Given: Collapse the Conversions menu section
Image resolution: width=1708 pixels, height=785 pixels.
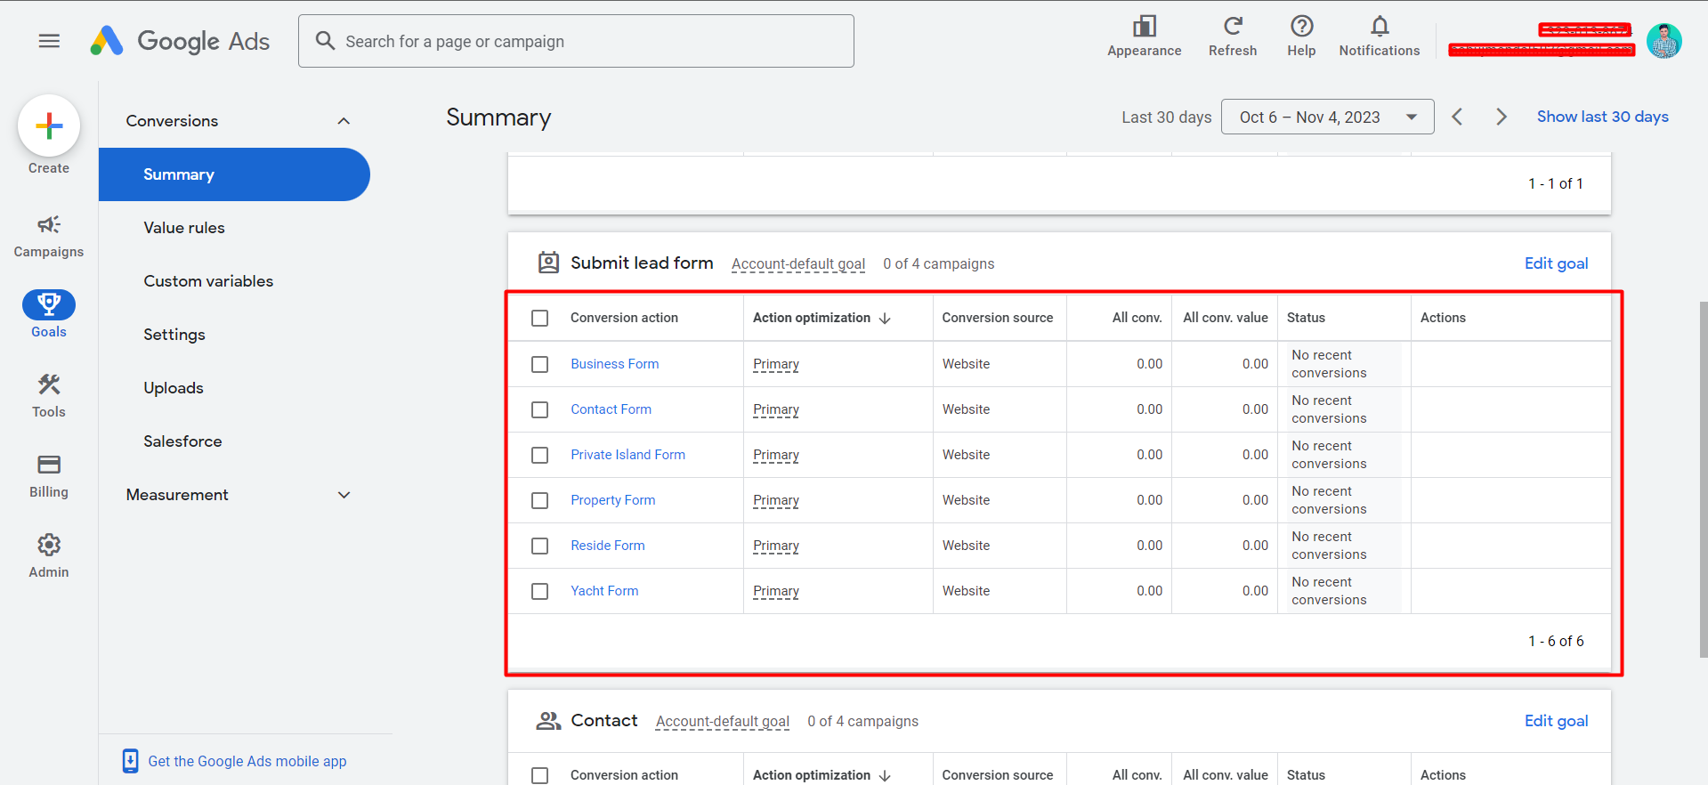Looking at the screenshot, I should coord(344,121).
